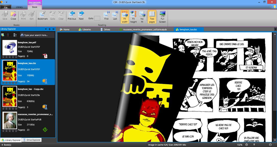277x147 pixels.
Task: Jump to the First page
Action: (x=106, y=15)
